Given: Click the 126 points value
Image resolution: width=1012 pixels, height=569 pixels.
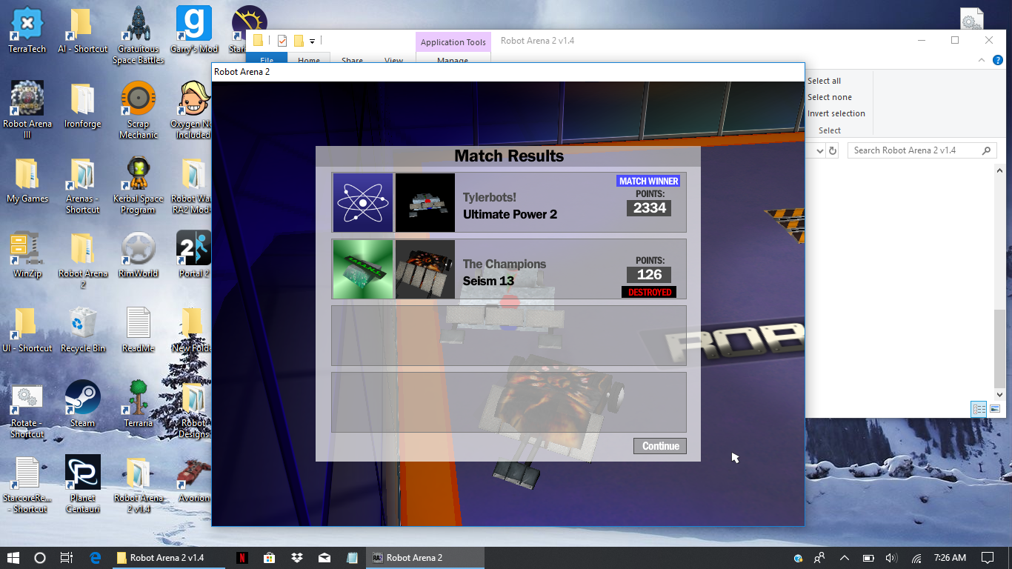Looking at the screenshot, I should 649,275.
